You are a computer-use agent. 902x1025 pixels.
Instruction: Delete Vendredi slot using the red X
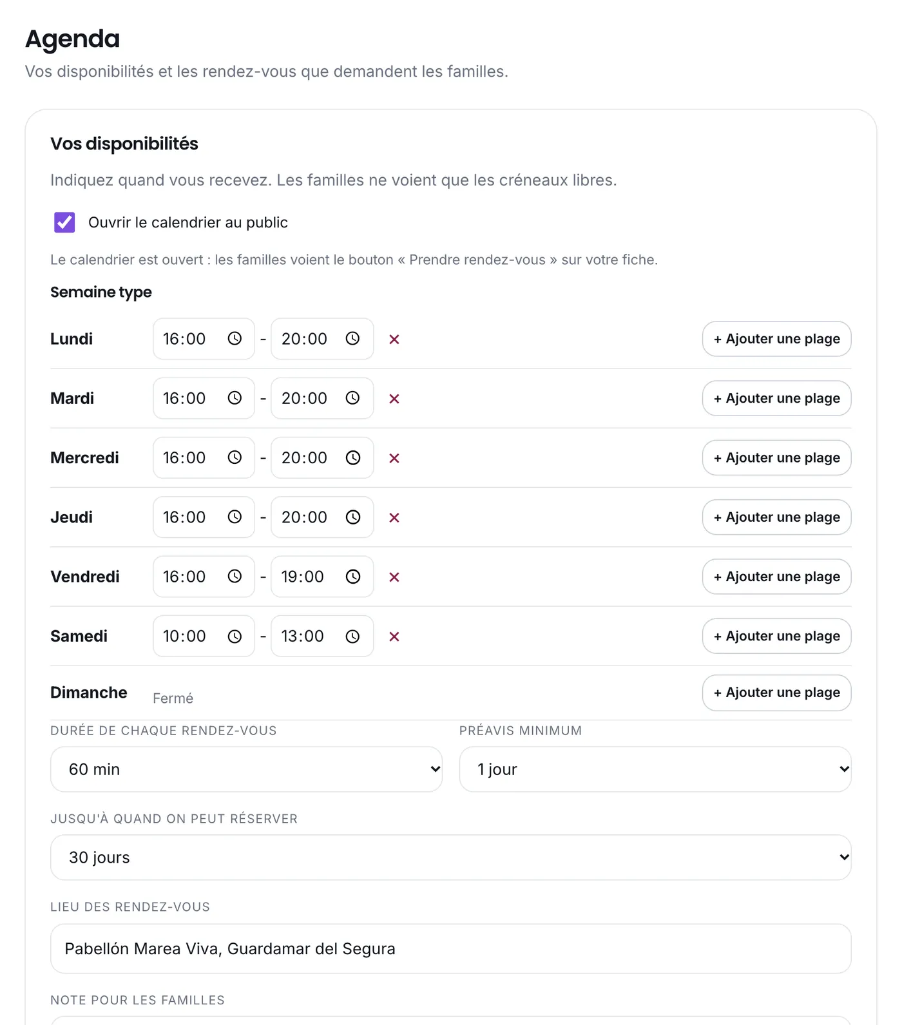point(394,577)
